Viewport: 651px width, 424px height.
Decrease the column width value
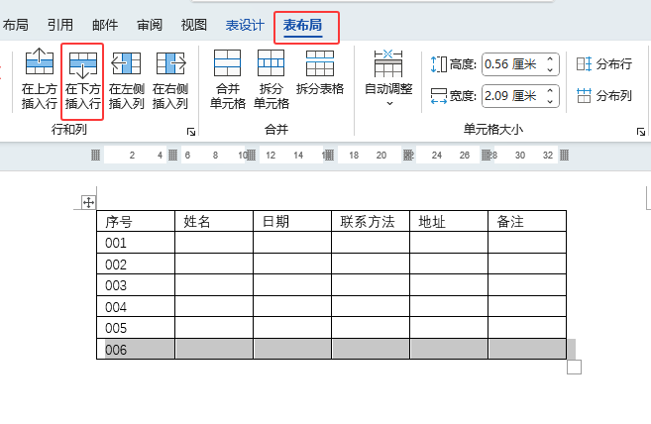pos(550,101)
